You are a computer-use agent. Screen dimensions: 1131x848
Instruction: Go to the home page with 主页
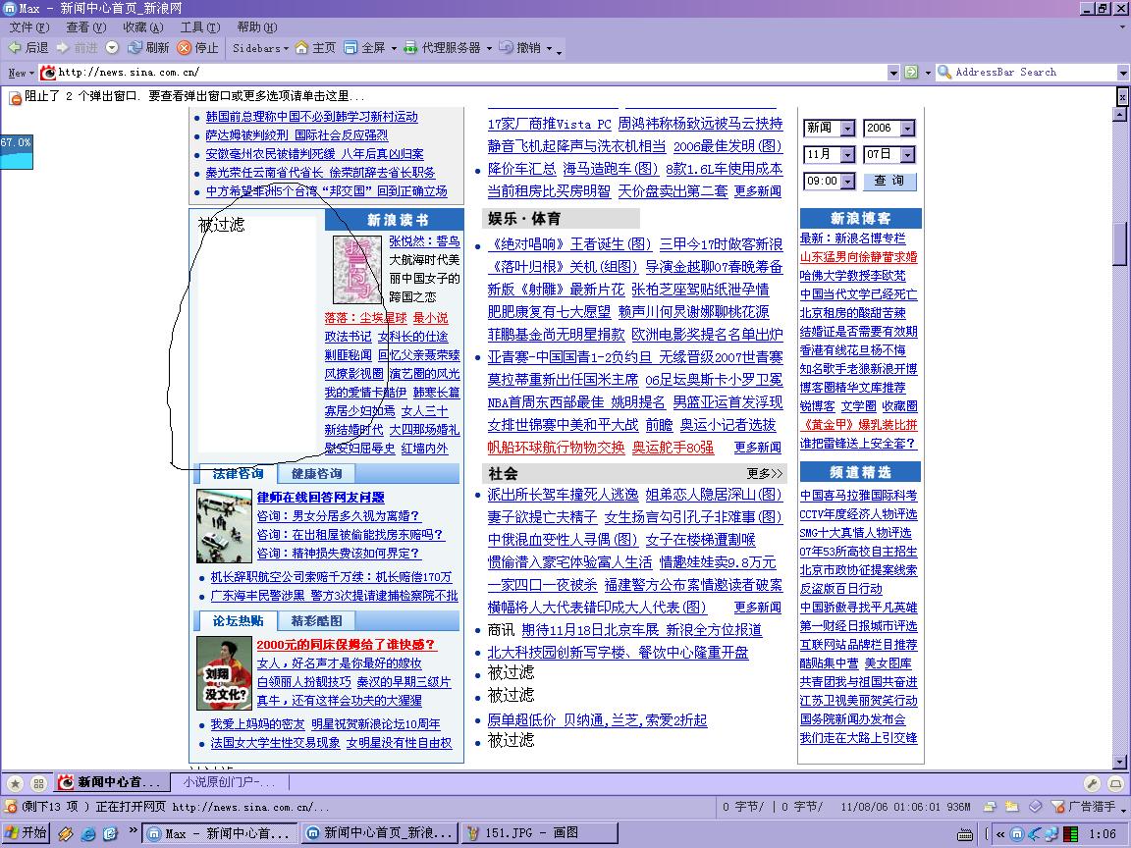click(x=316, y=47)
